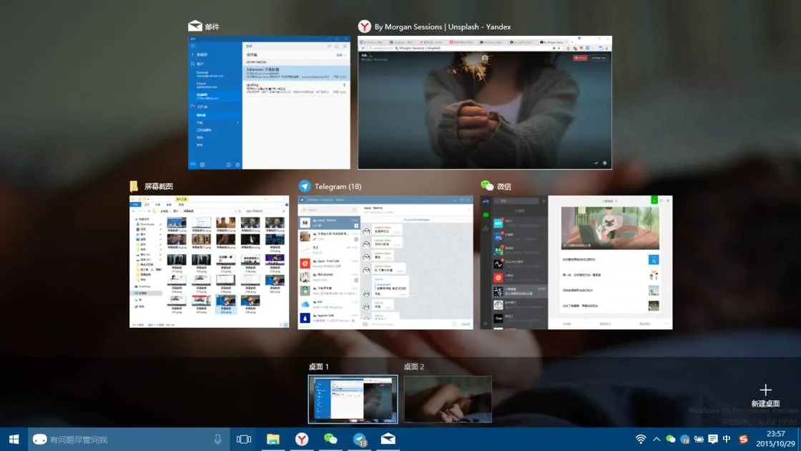Toggle Task View off via its taskbar button
801x451 pixels.
pos(244,440)
